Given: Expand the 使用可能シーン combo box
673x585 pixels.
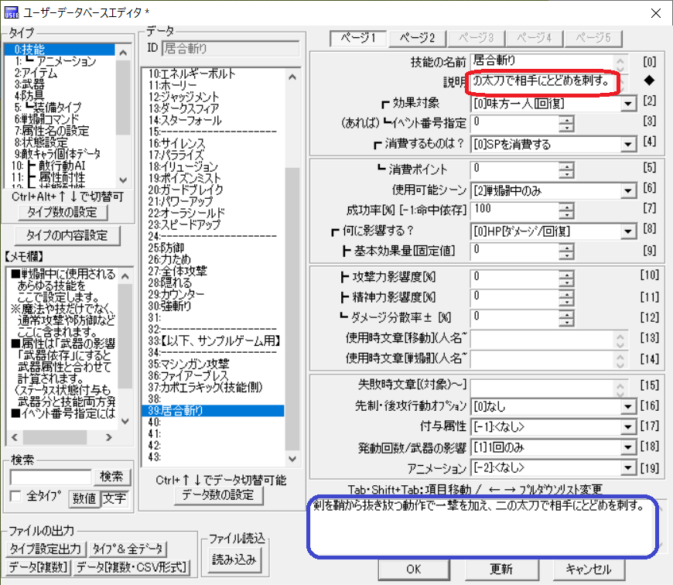Looking at the screenshot, I should tap(628, 190).
